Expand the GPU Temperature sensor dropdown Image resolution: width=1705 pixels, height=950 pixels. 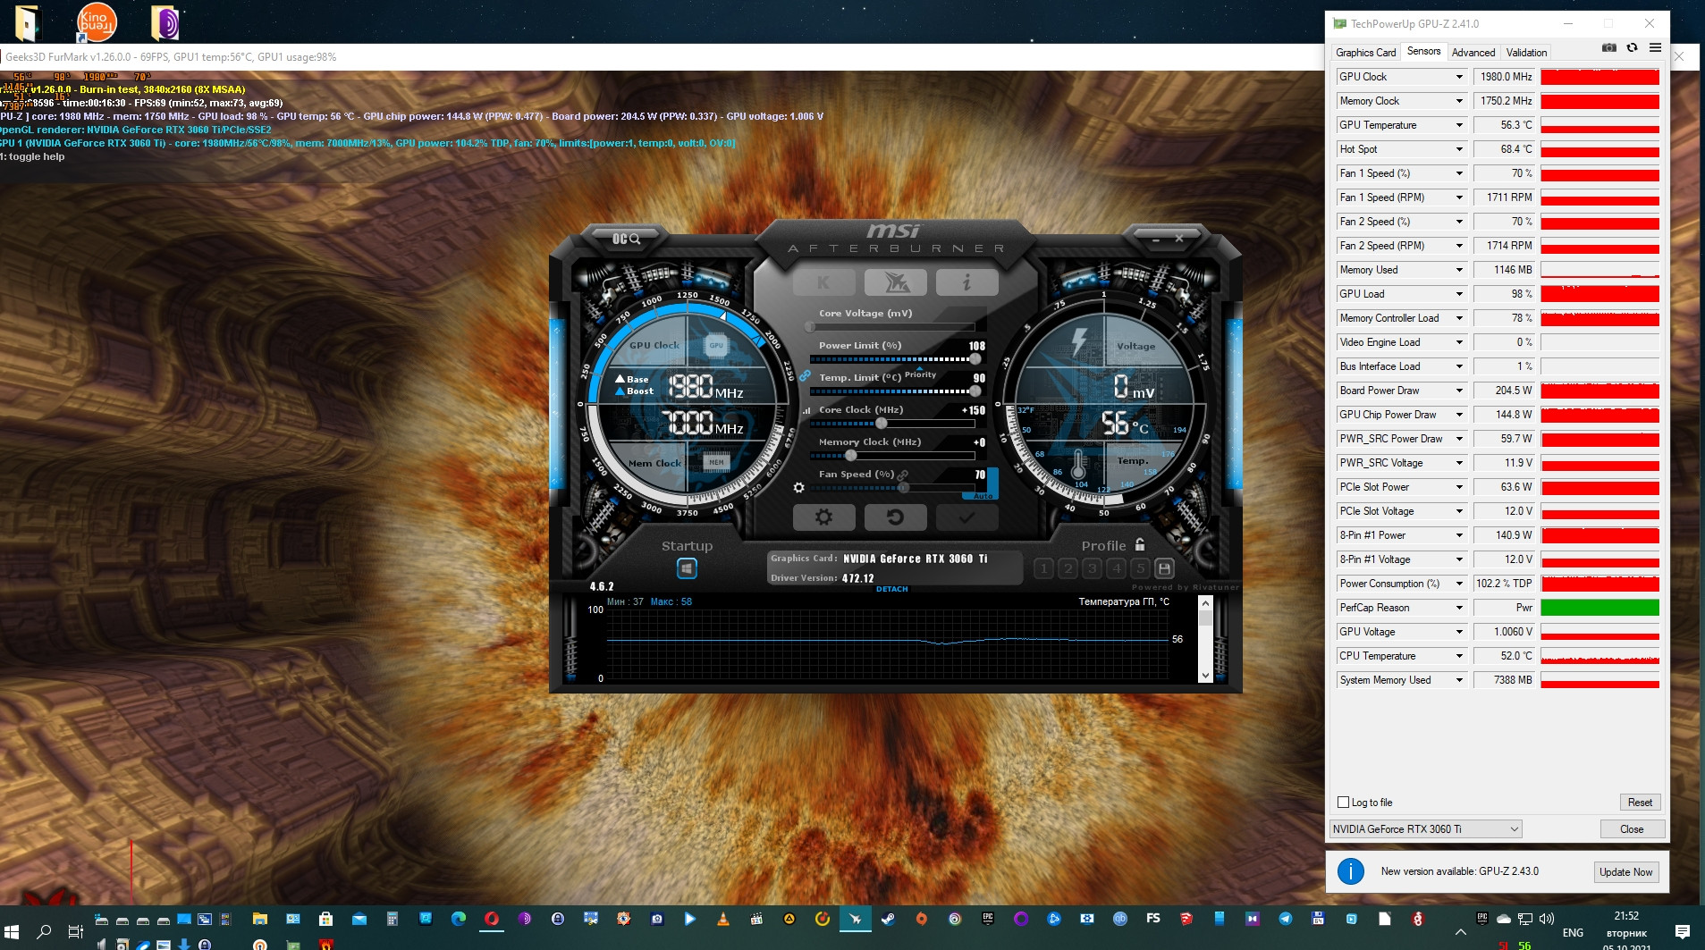tap(1459, 125)
